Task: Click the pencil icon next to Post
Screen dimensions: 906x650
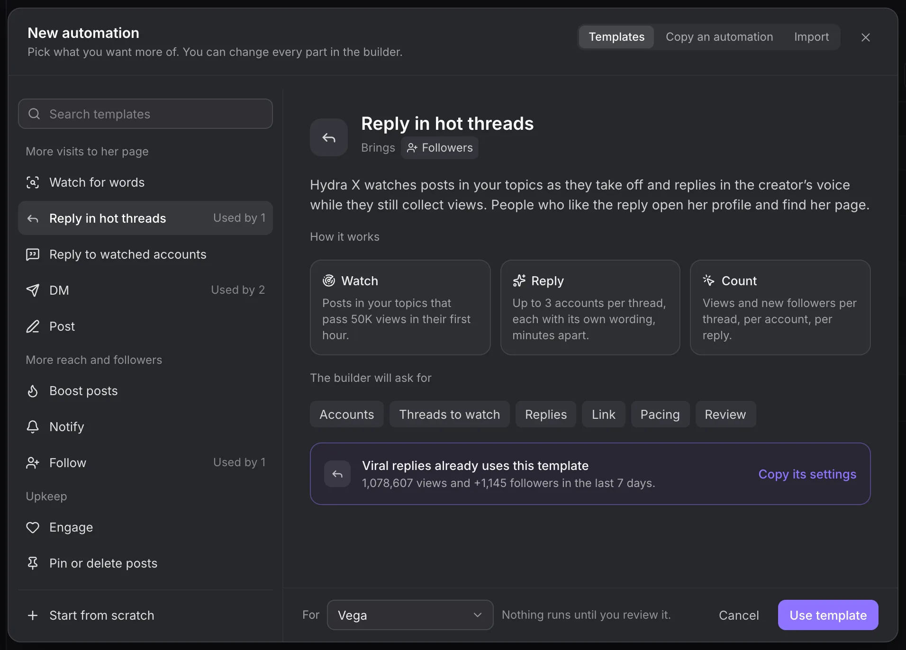Action: tap(33, 326)
